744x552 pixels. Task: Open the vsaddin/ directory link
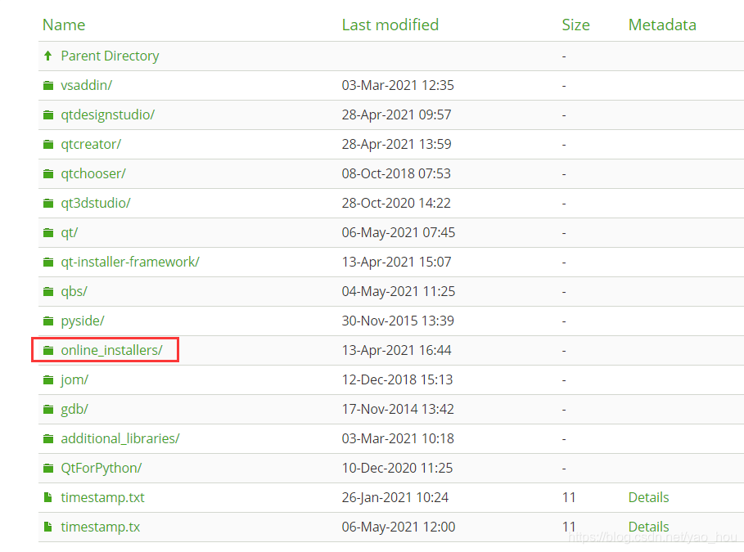point(87,85)
